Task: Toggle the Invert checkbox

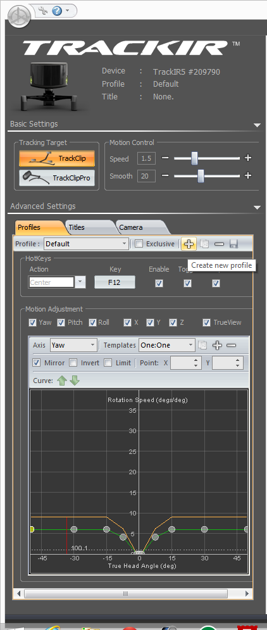Action: 73,363
